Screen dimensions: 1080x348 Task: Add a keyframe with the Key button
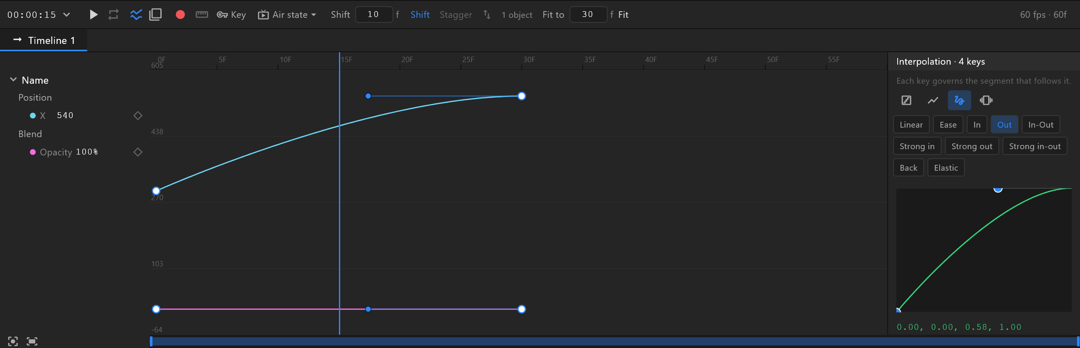[x=231, y=15]
